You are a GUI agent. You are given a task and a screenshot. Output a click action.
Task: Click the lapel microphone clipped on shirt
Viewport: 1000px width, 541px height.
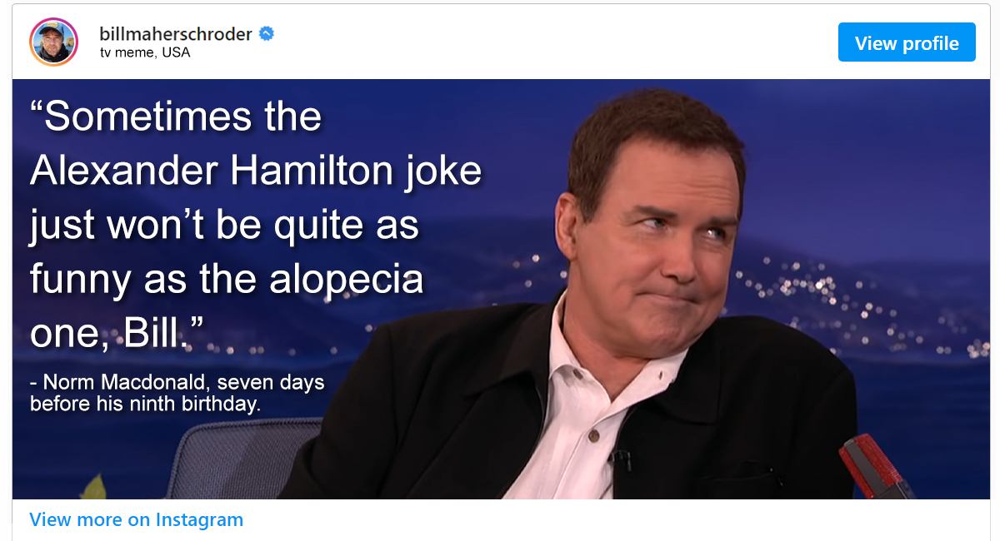click(x=621, y=459)
